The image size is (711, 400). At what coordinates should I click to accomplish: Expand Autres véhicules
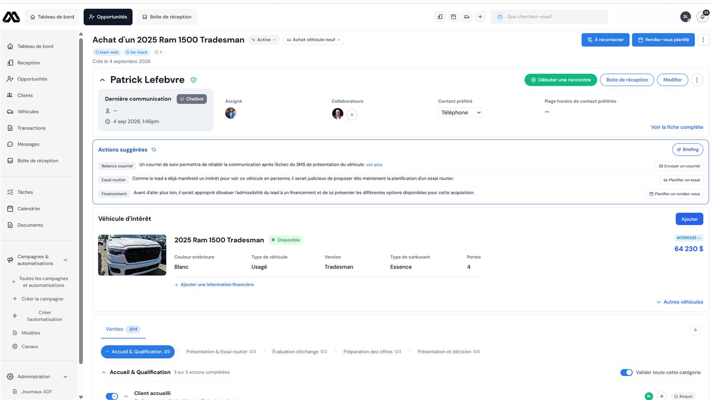click(680, 302)
